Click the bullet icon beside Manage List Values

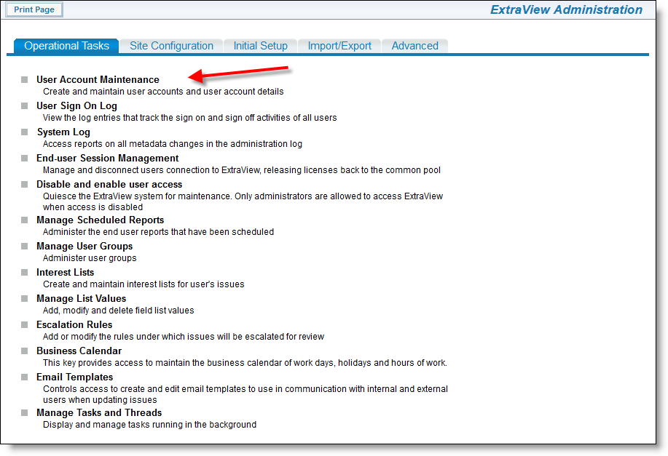(x=24, y=299)
